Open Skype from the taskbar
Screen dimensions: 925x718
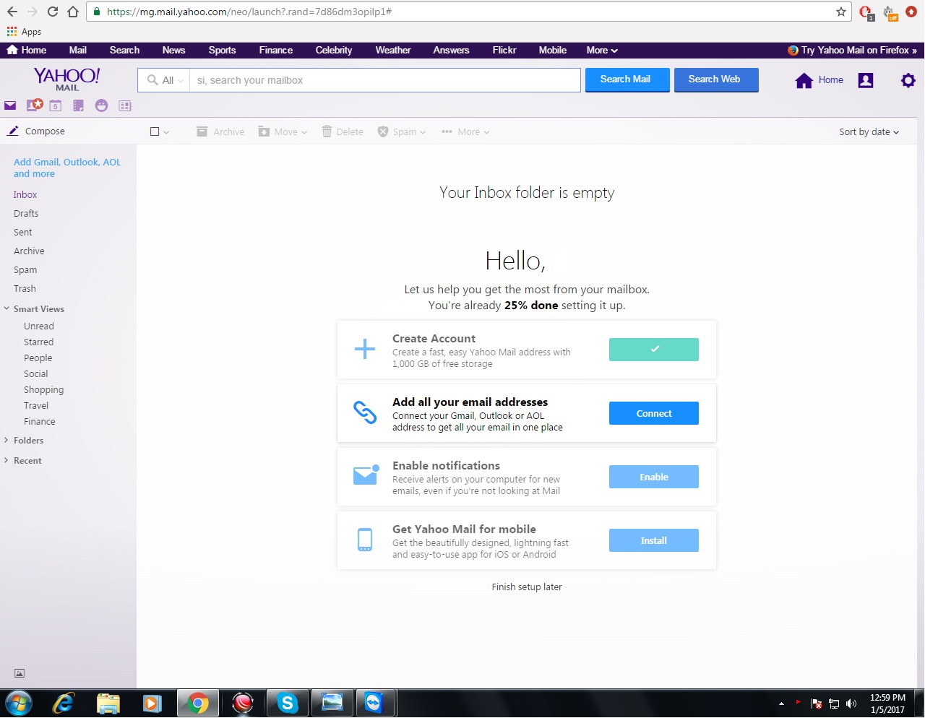tap(288, 703)
